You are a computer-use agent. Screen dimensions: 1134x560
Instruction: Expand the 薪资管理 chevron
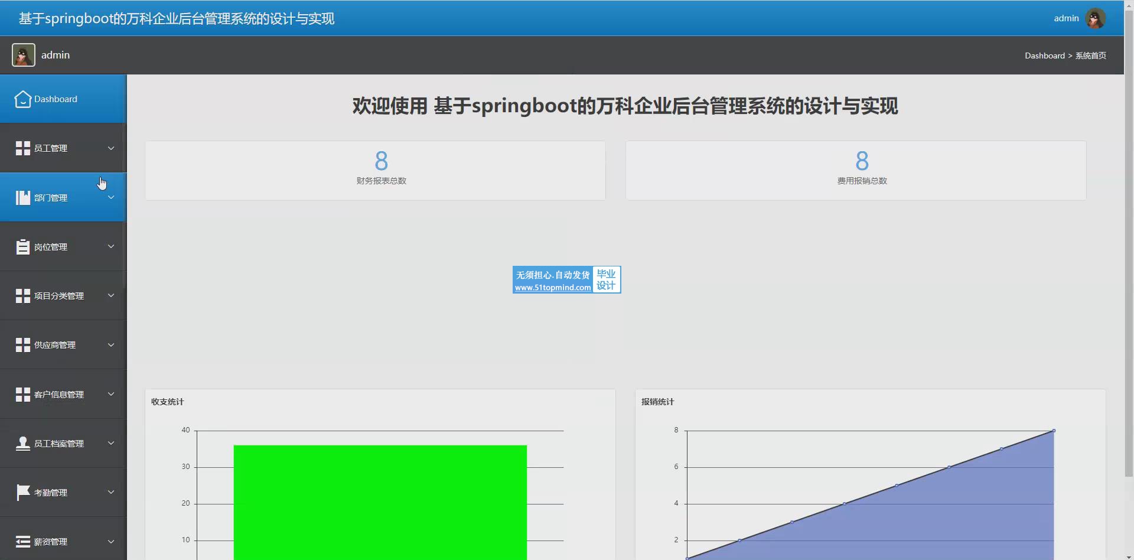(x=111, y=542)
